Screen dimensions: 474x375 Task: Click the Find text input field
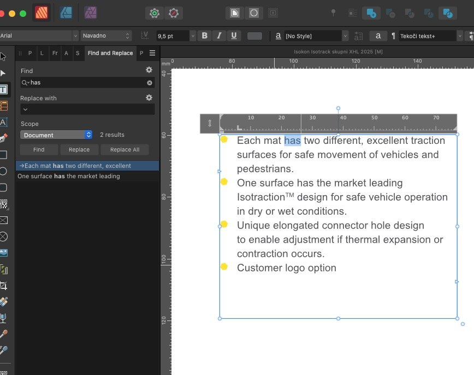pyautogui.click(x=87, y=83)
